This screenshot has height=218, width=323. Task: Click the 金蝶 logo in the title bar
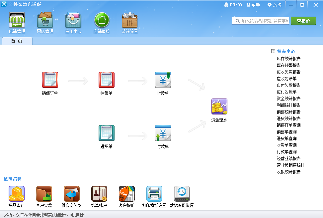pyautogui.click(x=4, y=4)
